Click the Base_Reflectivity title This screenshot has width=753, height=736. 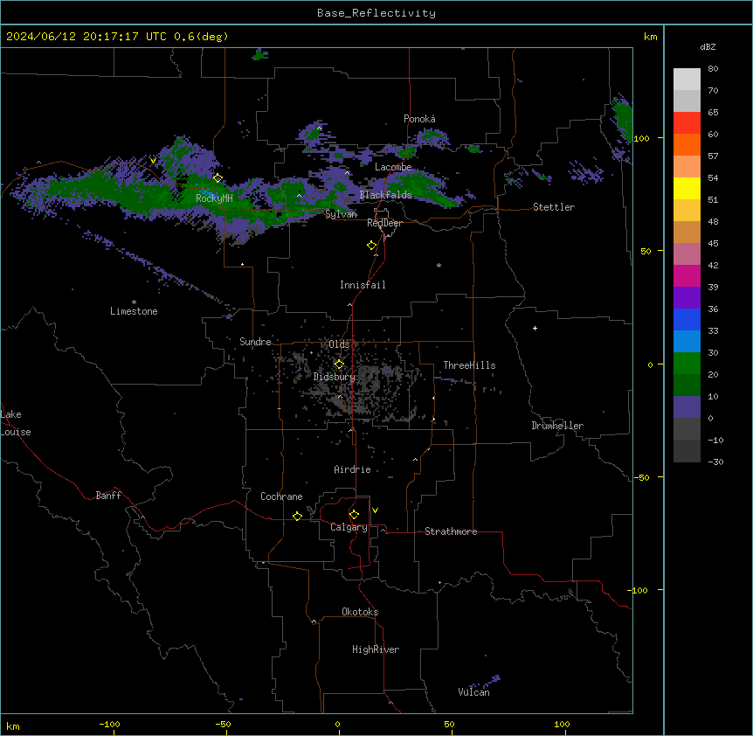tap(376, 13)
